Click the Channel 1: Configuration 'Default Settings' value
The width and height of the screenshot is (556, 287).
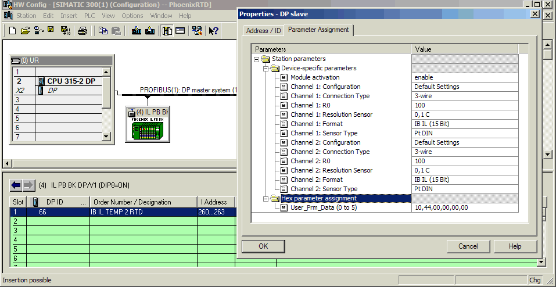coord(465,87)
